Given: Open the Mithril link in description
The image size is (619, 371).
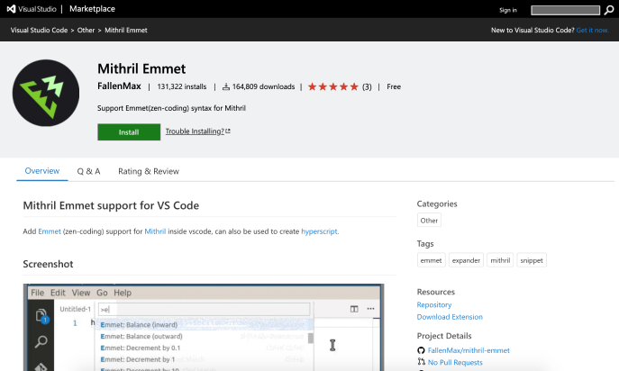Looking at the screenshot, I should tap(155, 231).
